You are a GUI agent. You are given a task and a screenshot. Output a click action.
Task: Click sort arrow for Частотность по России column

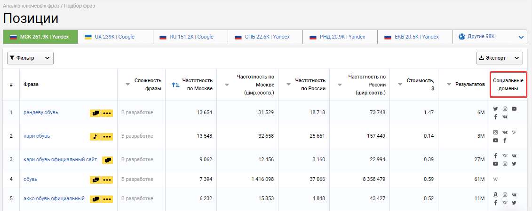[288, 85]
